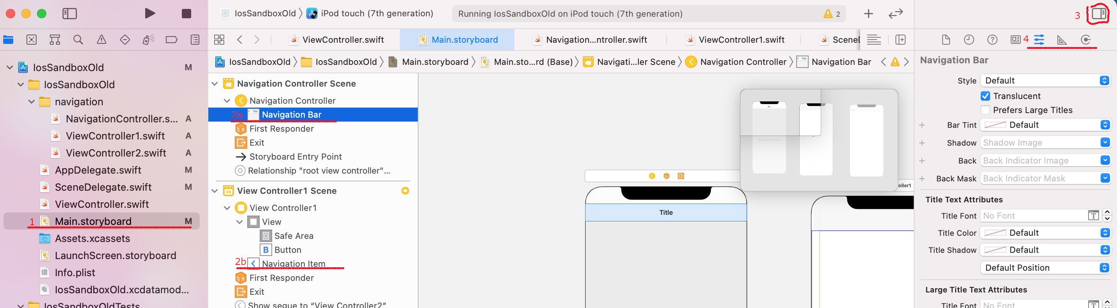
Task: Toggle the navigator sidebar visibility
Action: 70,14
